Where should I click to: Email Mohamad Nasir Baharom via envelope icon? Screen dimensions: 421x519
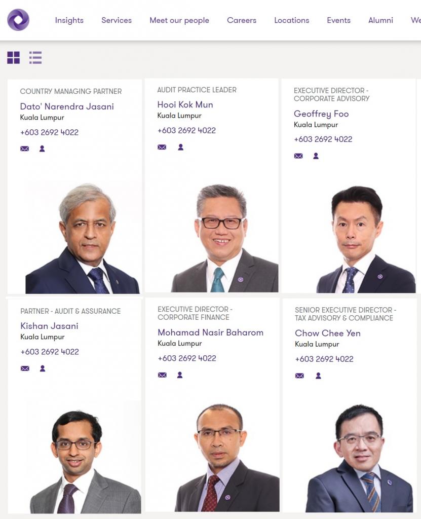click(x=162, y=375)
